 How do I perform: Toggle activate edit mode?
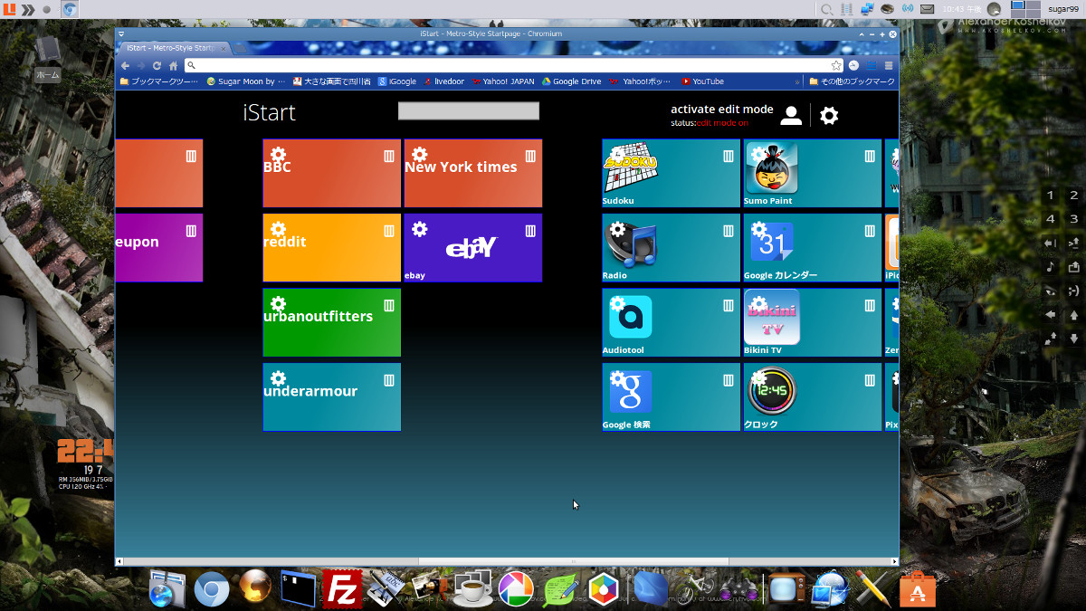point(722,110)
